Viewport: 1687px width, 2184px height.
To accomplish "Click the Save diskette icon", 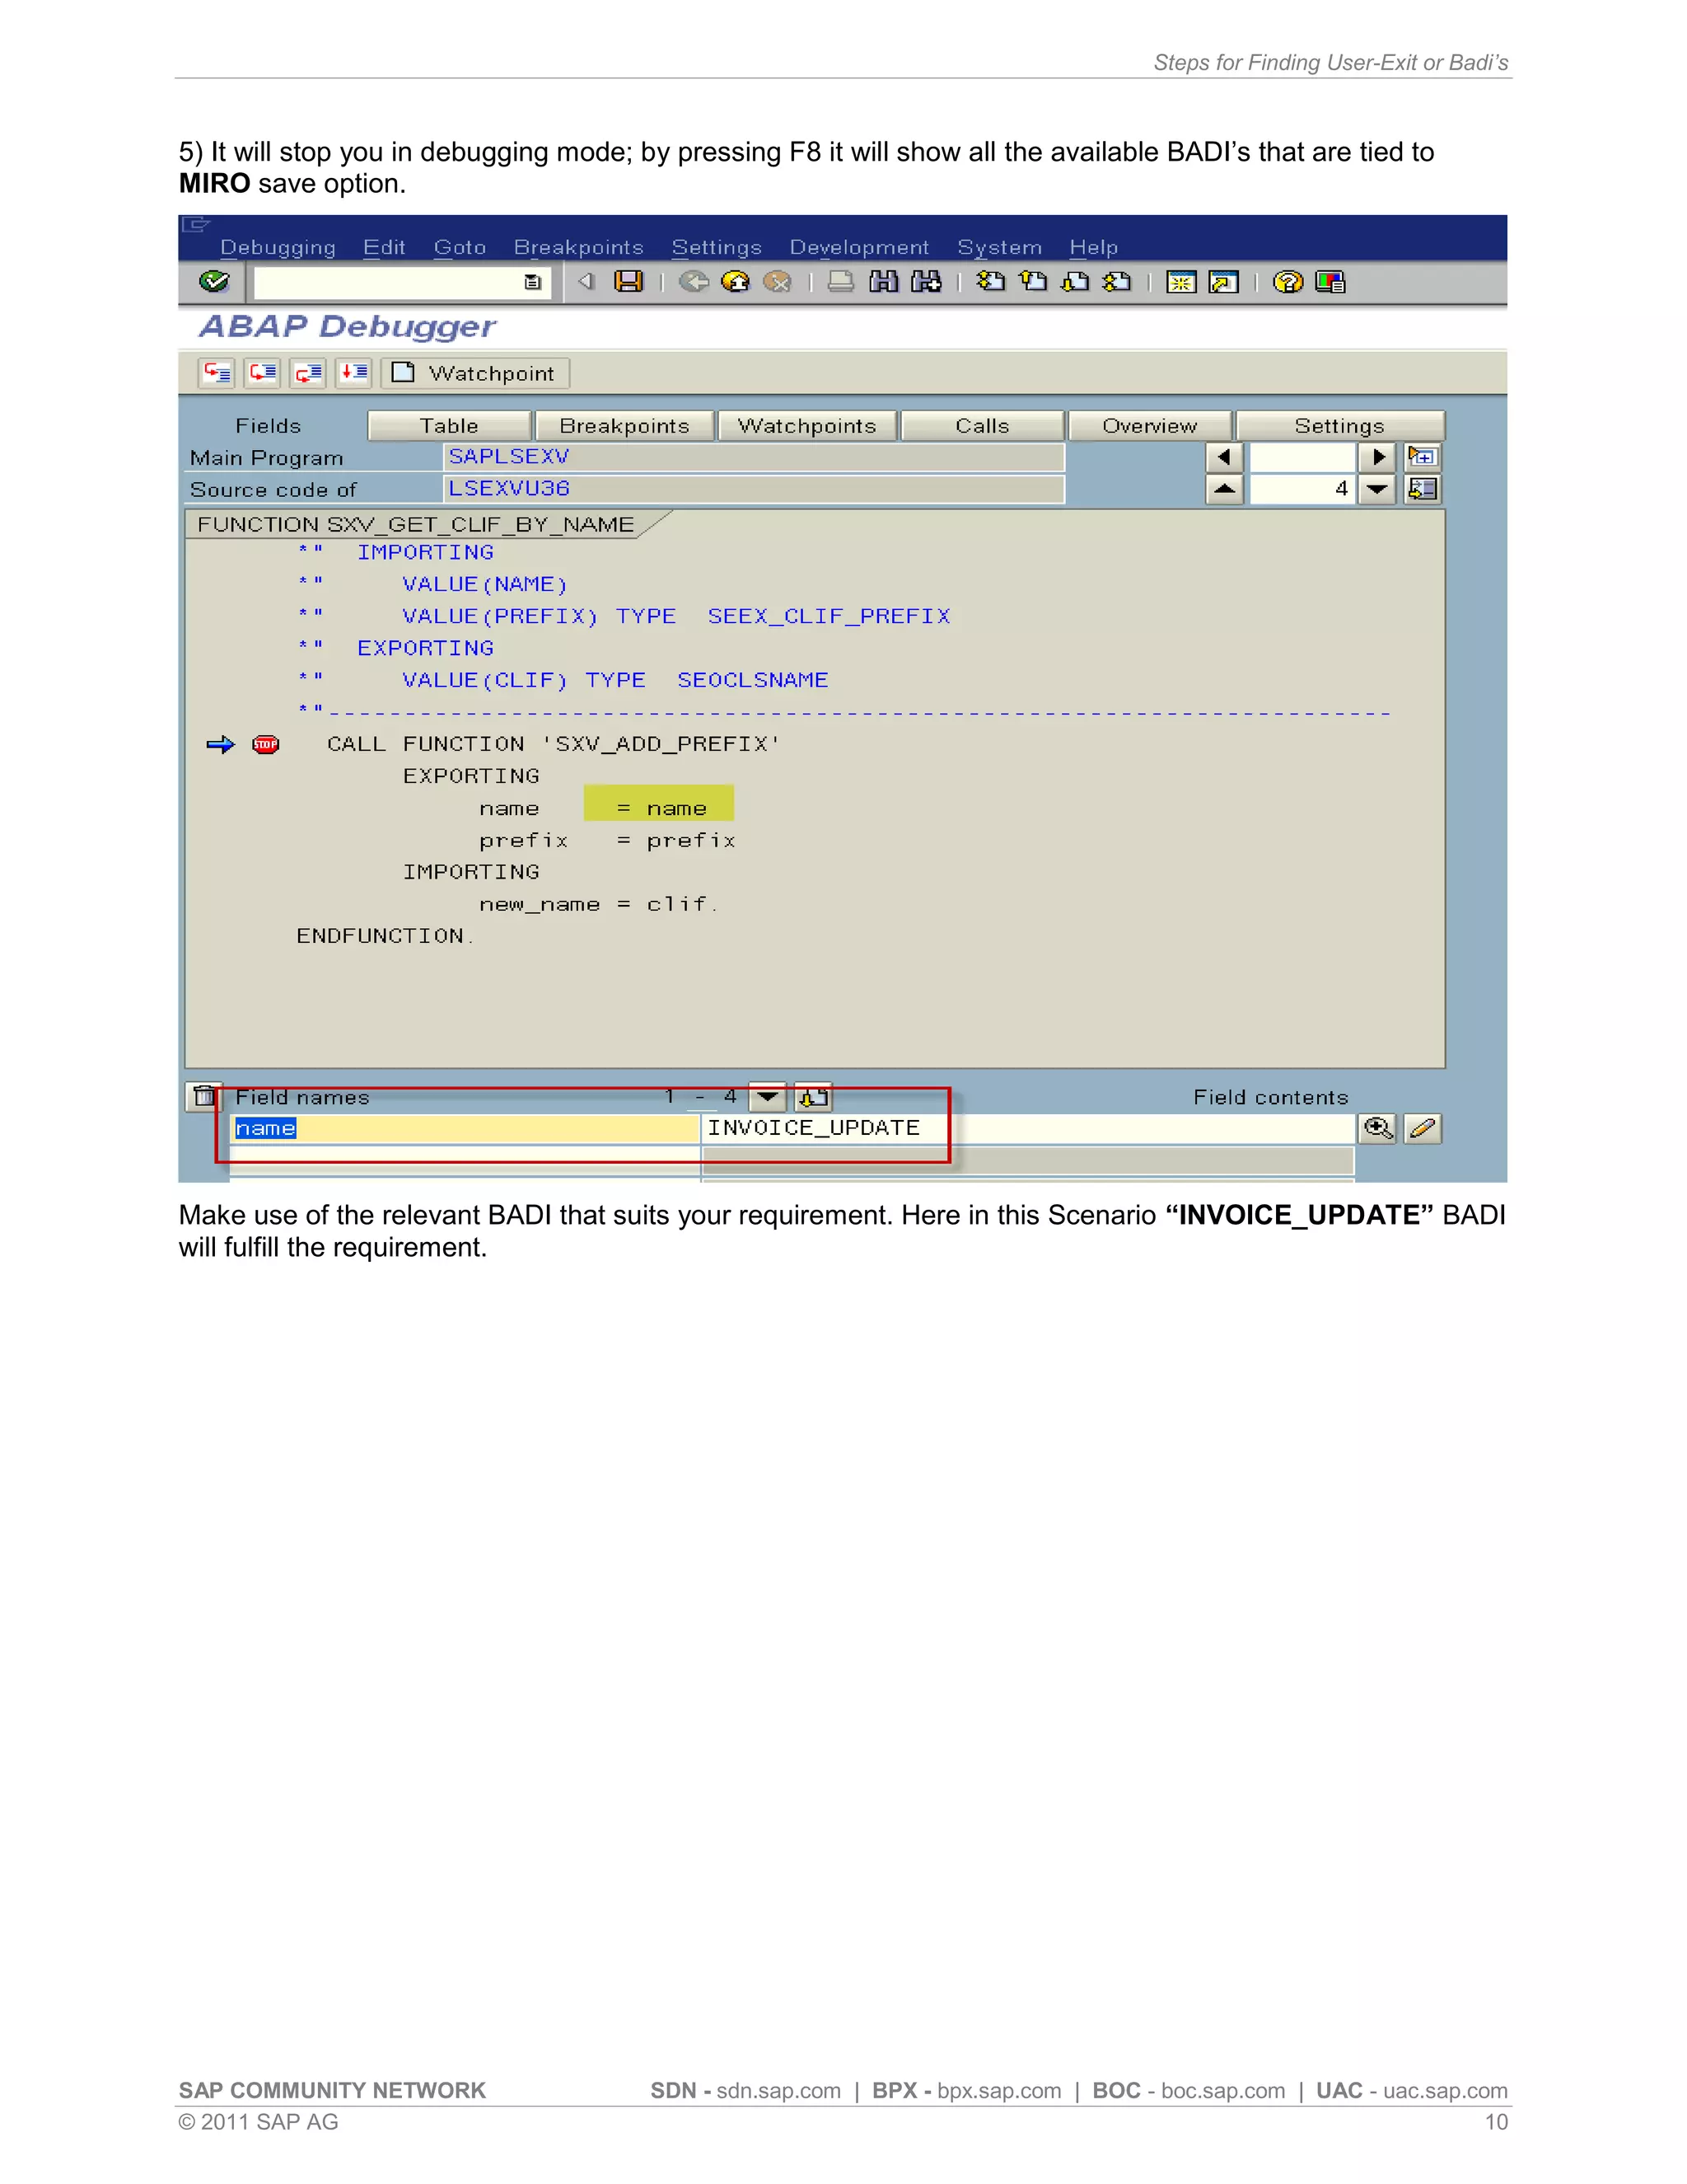I will click(629, 282).
